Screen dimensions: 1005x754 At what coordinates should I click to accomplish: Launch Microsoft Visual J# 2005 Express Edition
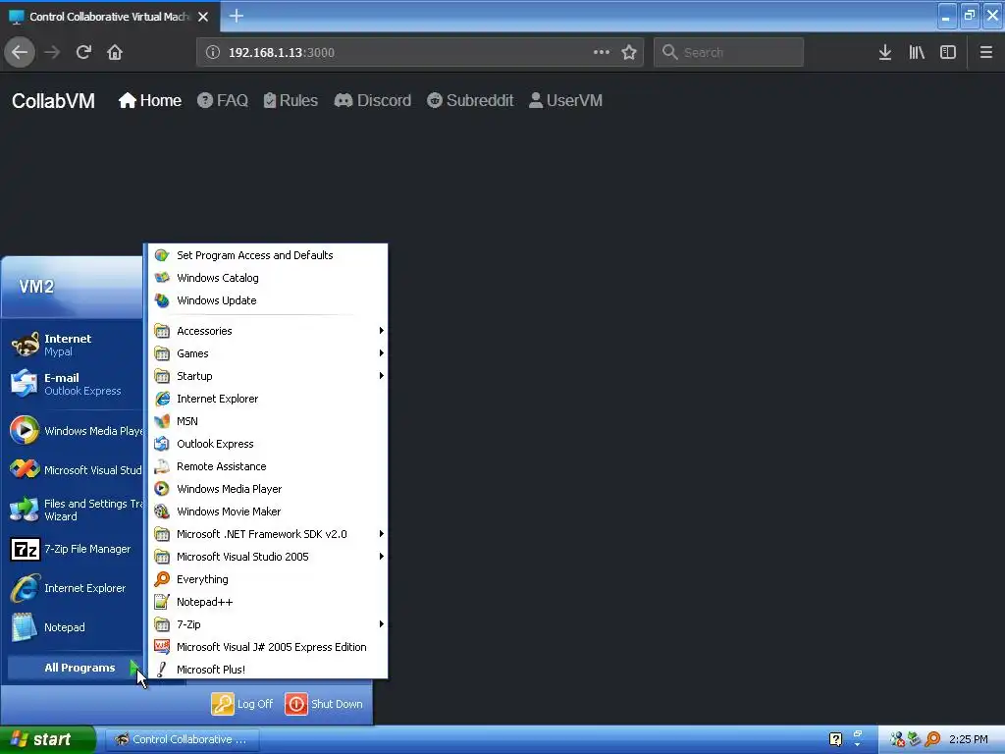tap(268, 647)
